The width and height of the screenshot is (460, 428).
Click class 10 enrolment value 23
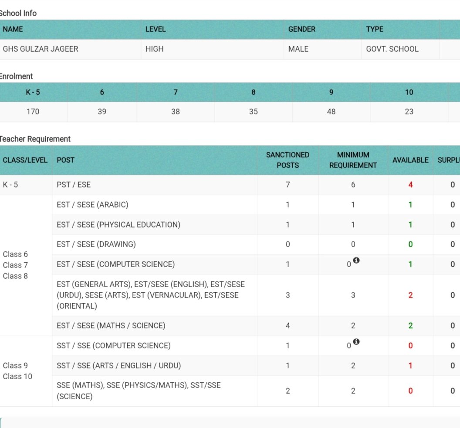tap(409, 112)
